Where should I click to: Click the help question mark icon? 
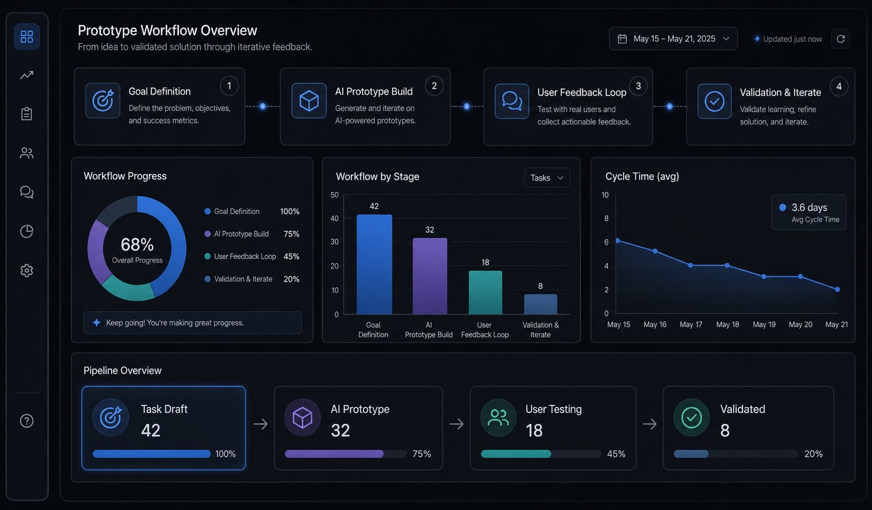tap(27, 421)
